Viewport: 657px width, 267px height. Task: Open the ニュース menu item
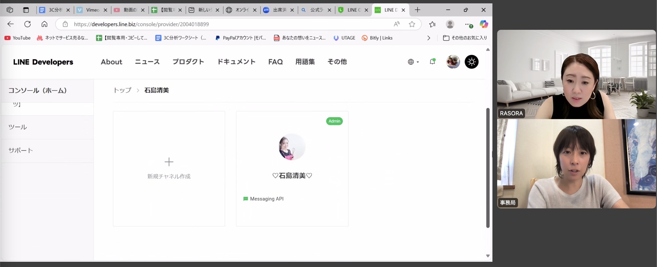(147, 62)
